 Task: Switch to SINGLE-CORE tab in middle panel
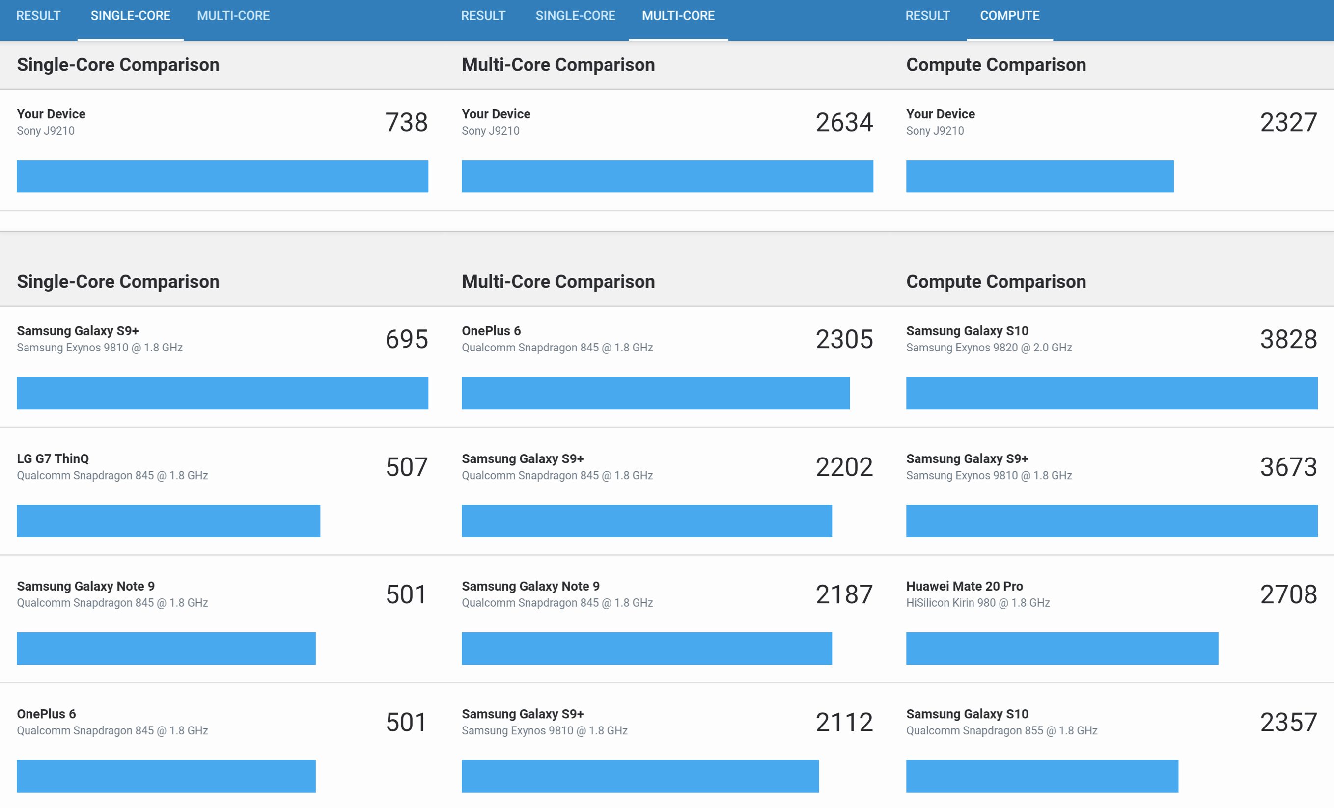576,16
